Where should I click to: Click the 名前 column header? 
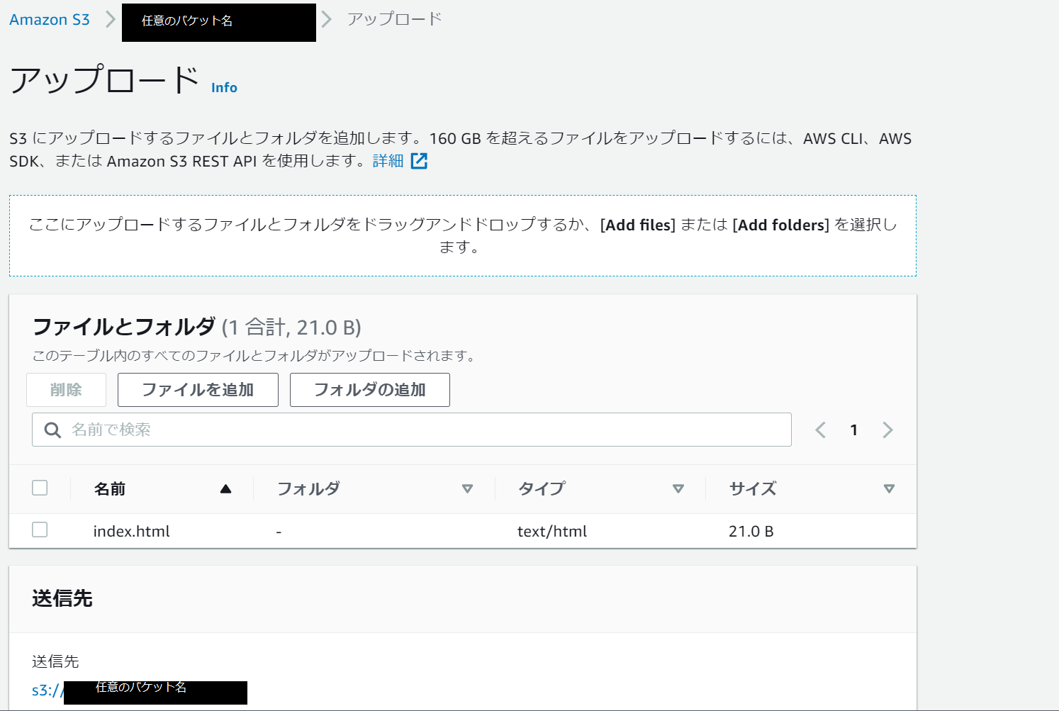click(x=110, y=488)
